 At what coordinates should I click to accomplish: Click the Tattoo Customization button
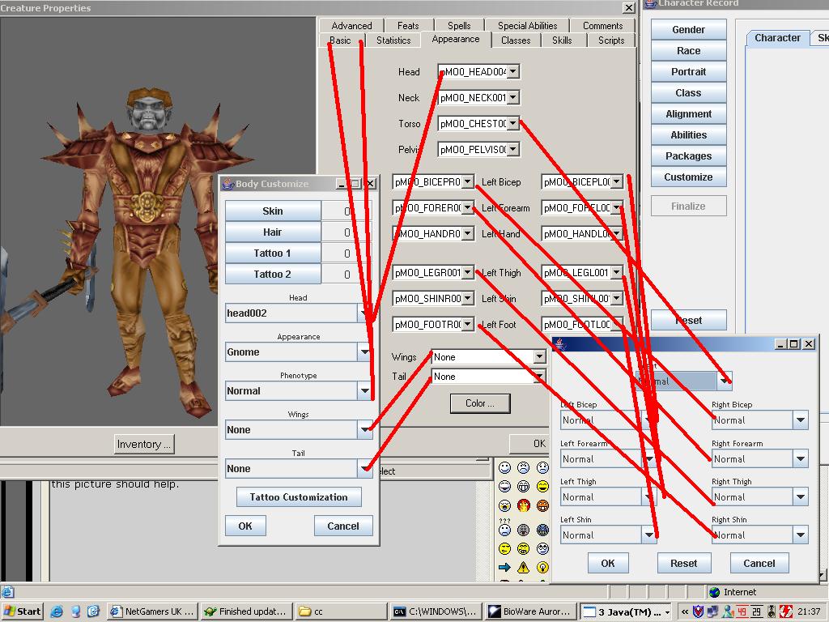click(x=299, y=497)
